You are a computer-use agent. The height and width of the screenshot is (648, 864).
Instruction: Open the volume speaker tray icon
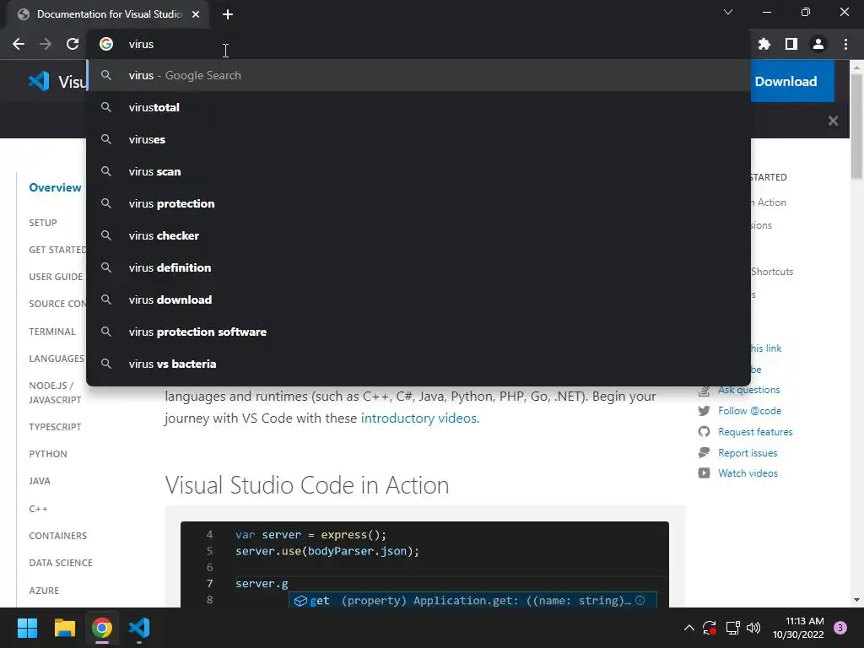[x=753, y=628]
